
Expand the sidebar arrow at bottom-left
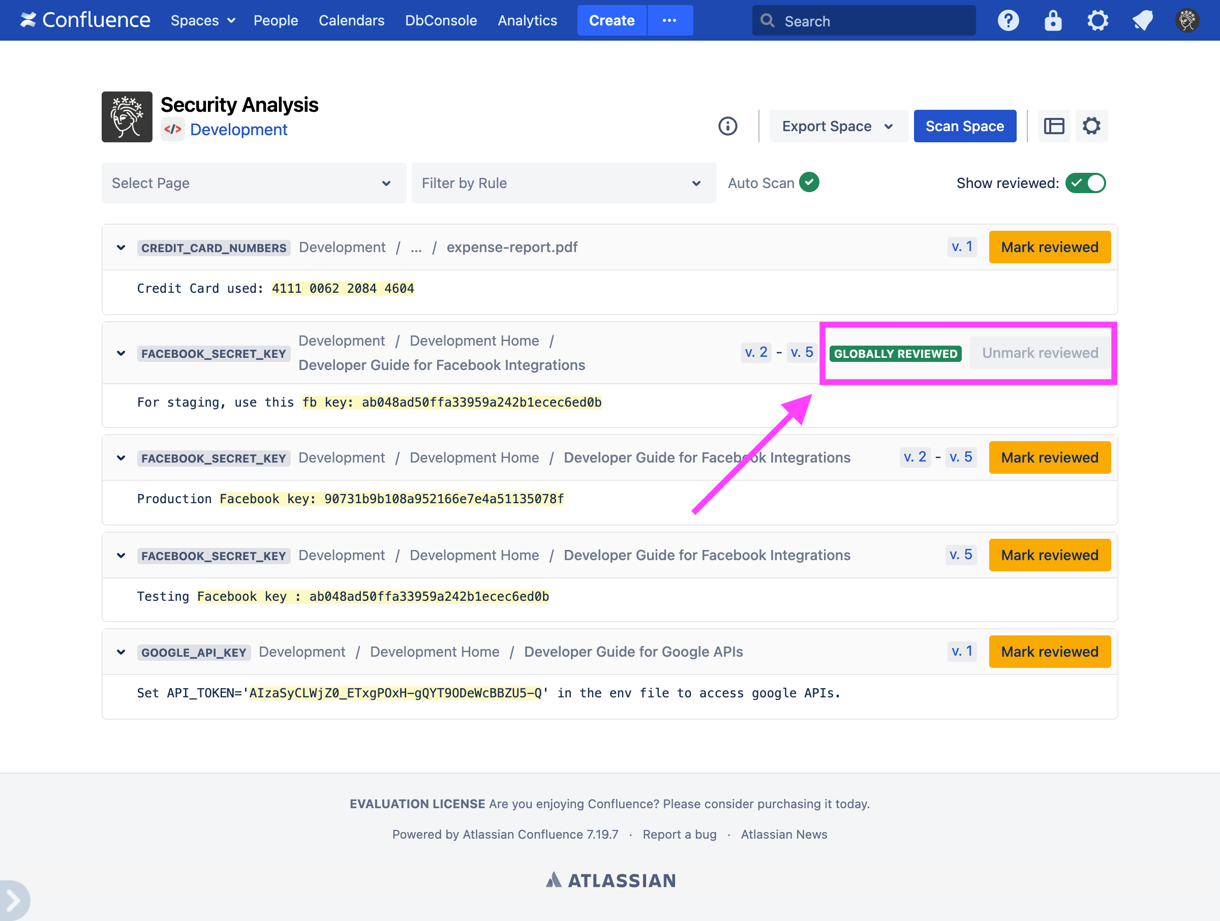tap(13, 900)
